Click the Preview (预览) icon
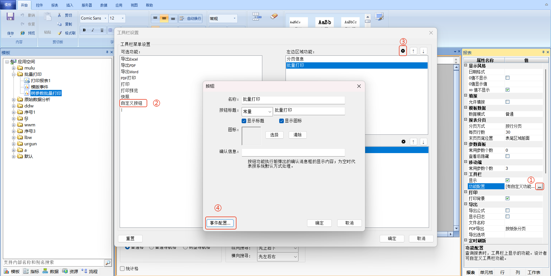 [23, 33]
